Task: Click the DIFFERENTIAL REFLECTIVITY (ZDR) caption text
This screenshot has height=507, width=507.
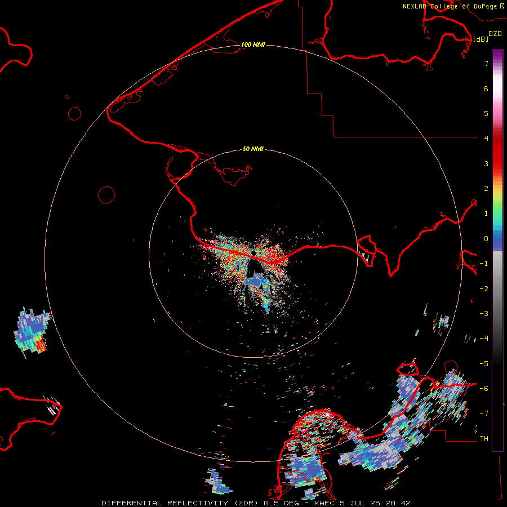Action: (x=180, y=503)
